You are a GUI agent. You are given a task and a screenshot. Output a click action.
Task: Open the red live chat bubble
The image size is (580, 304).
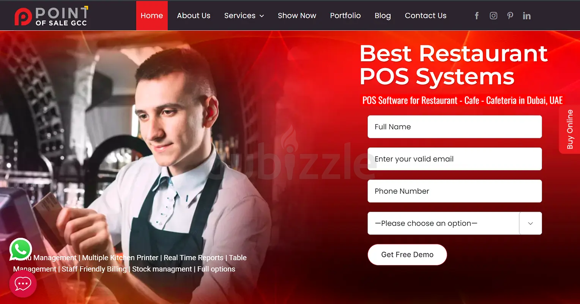coord(23,284)
